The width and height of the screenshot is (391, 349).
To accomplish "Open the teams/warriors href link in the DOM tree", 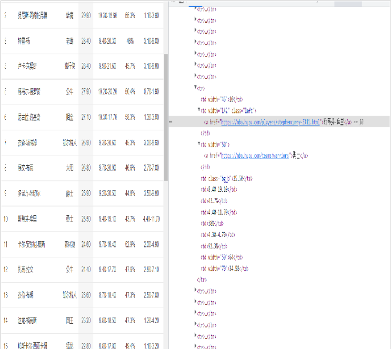I will 255,156.
